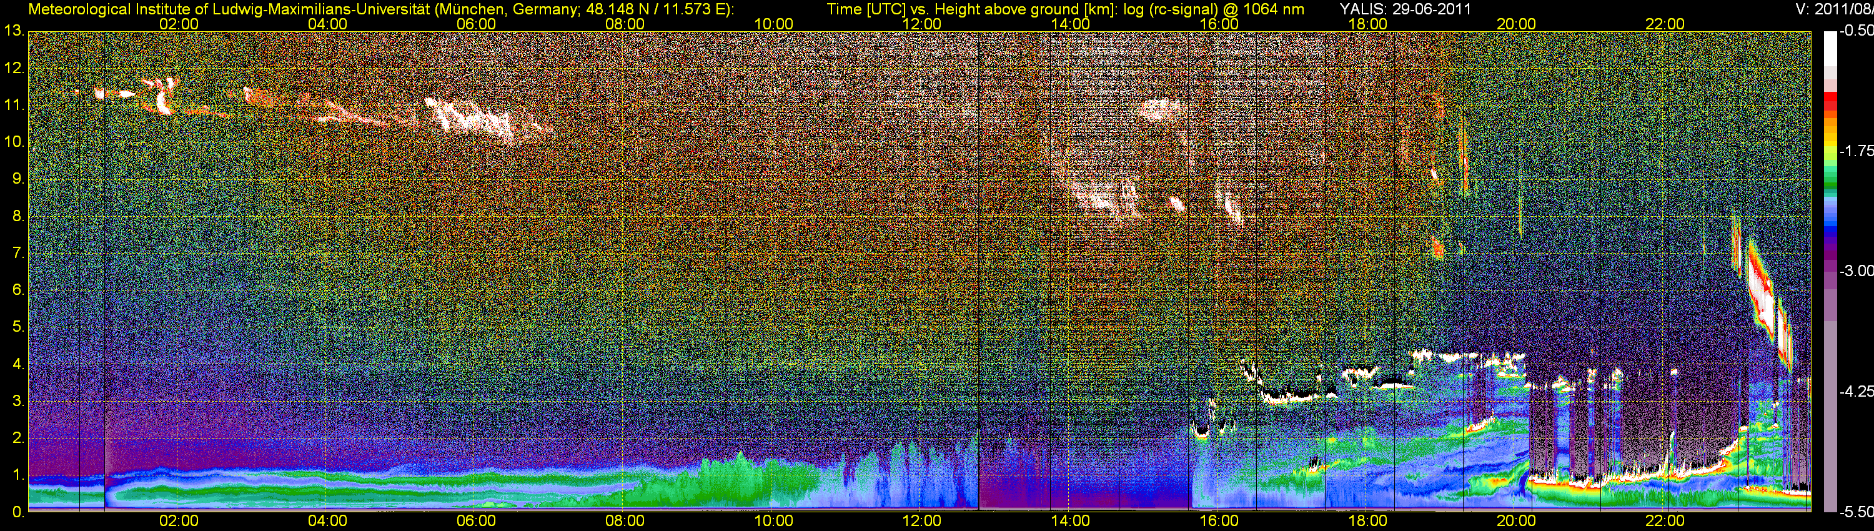Pick the 4 km height axis label
This screenshot has height=531, width=1874.
pos(17,364)
